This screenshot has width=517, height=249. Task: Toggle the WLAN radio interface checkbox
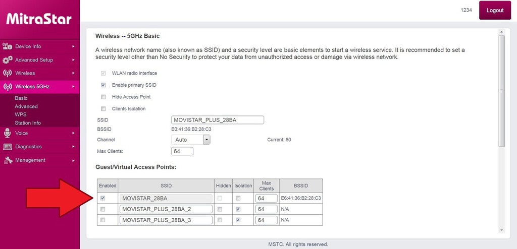(x=103, y=73)
